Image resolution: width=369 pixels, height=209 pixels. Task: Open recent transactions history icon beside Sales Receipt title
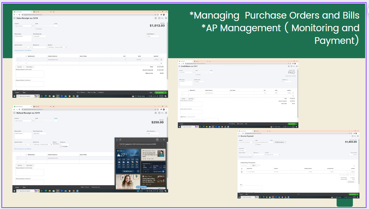[15, 18]
